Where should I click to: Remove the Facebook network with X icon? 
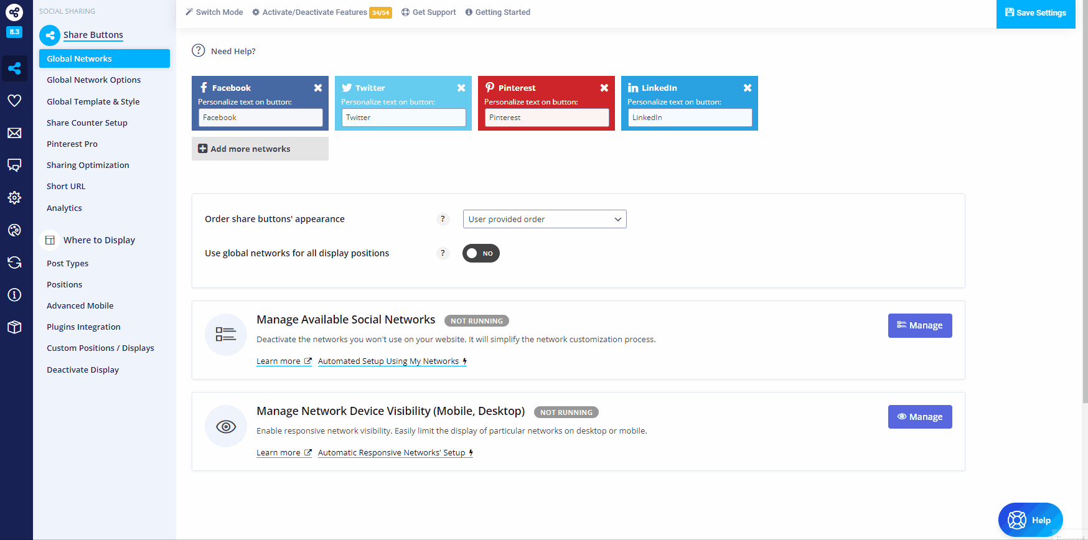[317, 88]
